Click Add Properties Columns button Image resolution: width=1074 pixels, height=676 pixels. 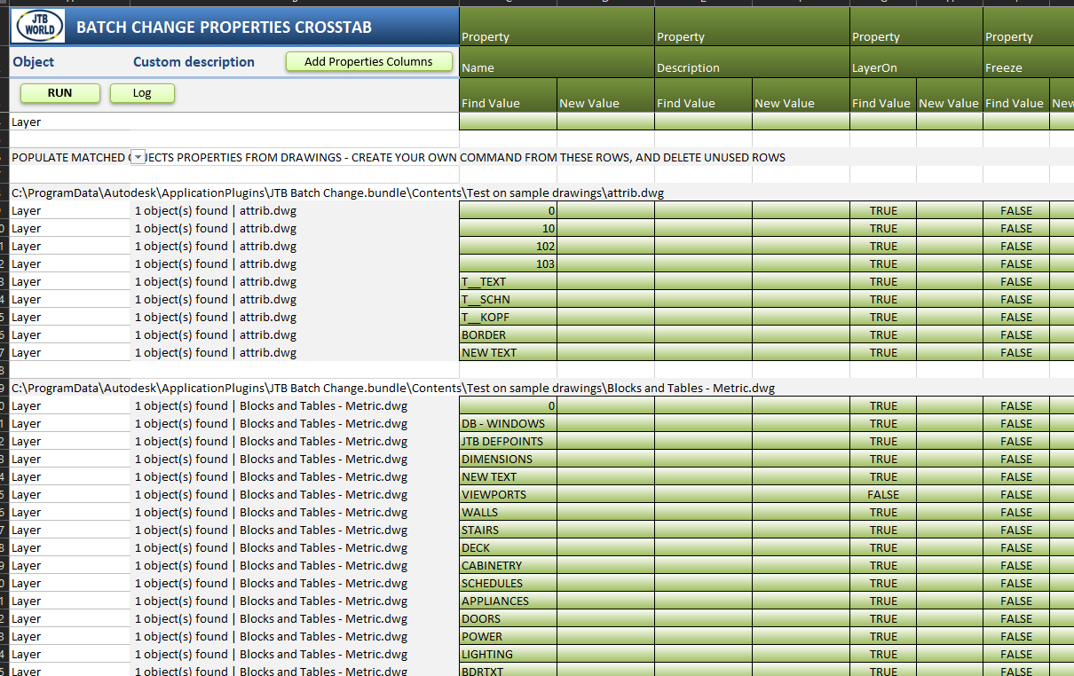368,62
